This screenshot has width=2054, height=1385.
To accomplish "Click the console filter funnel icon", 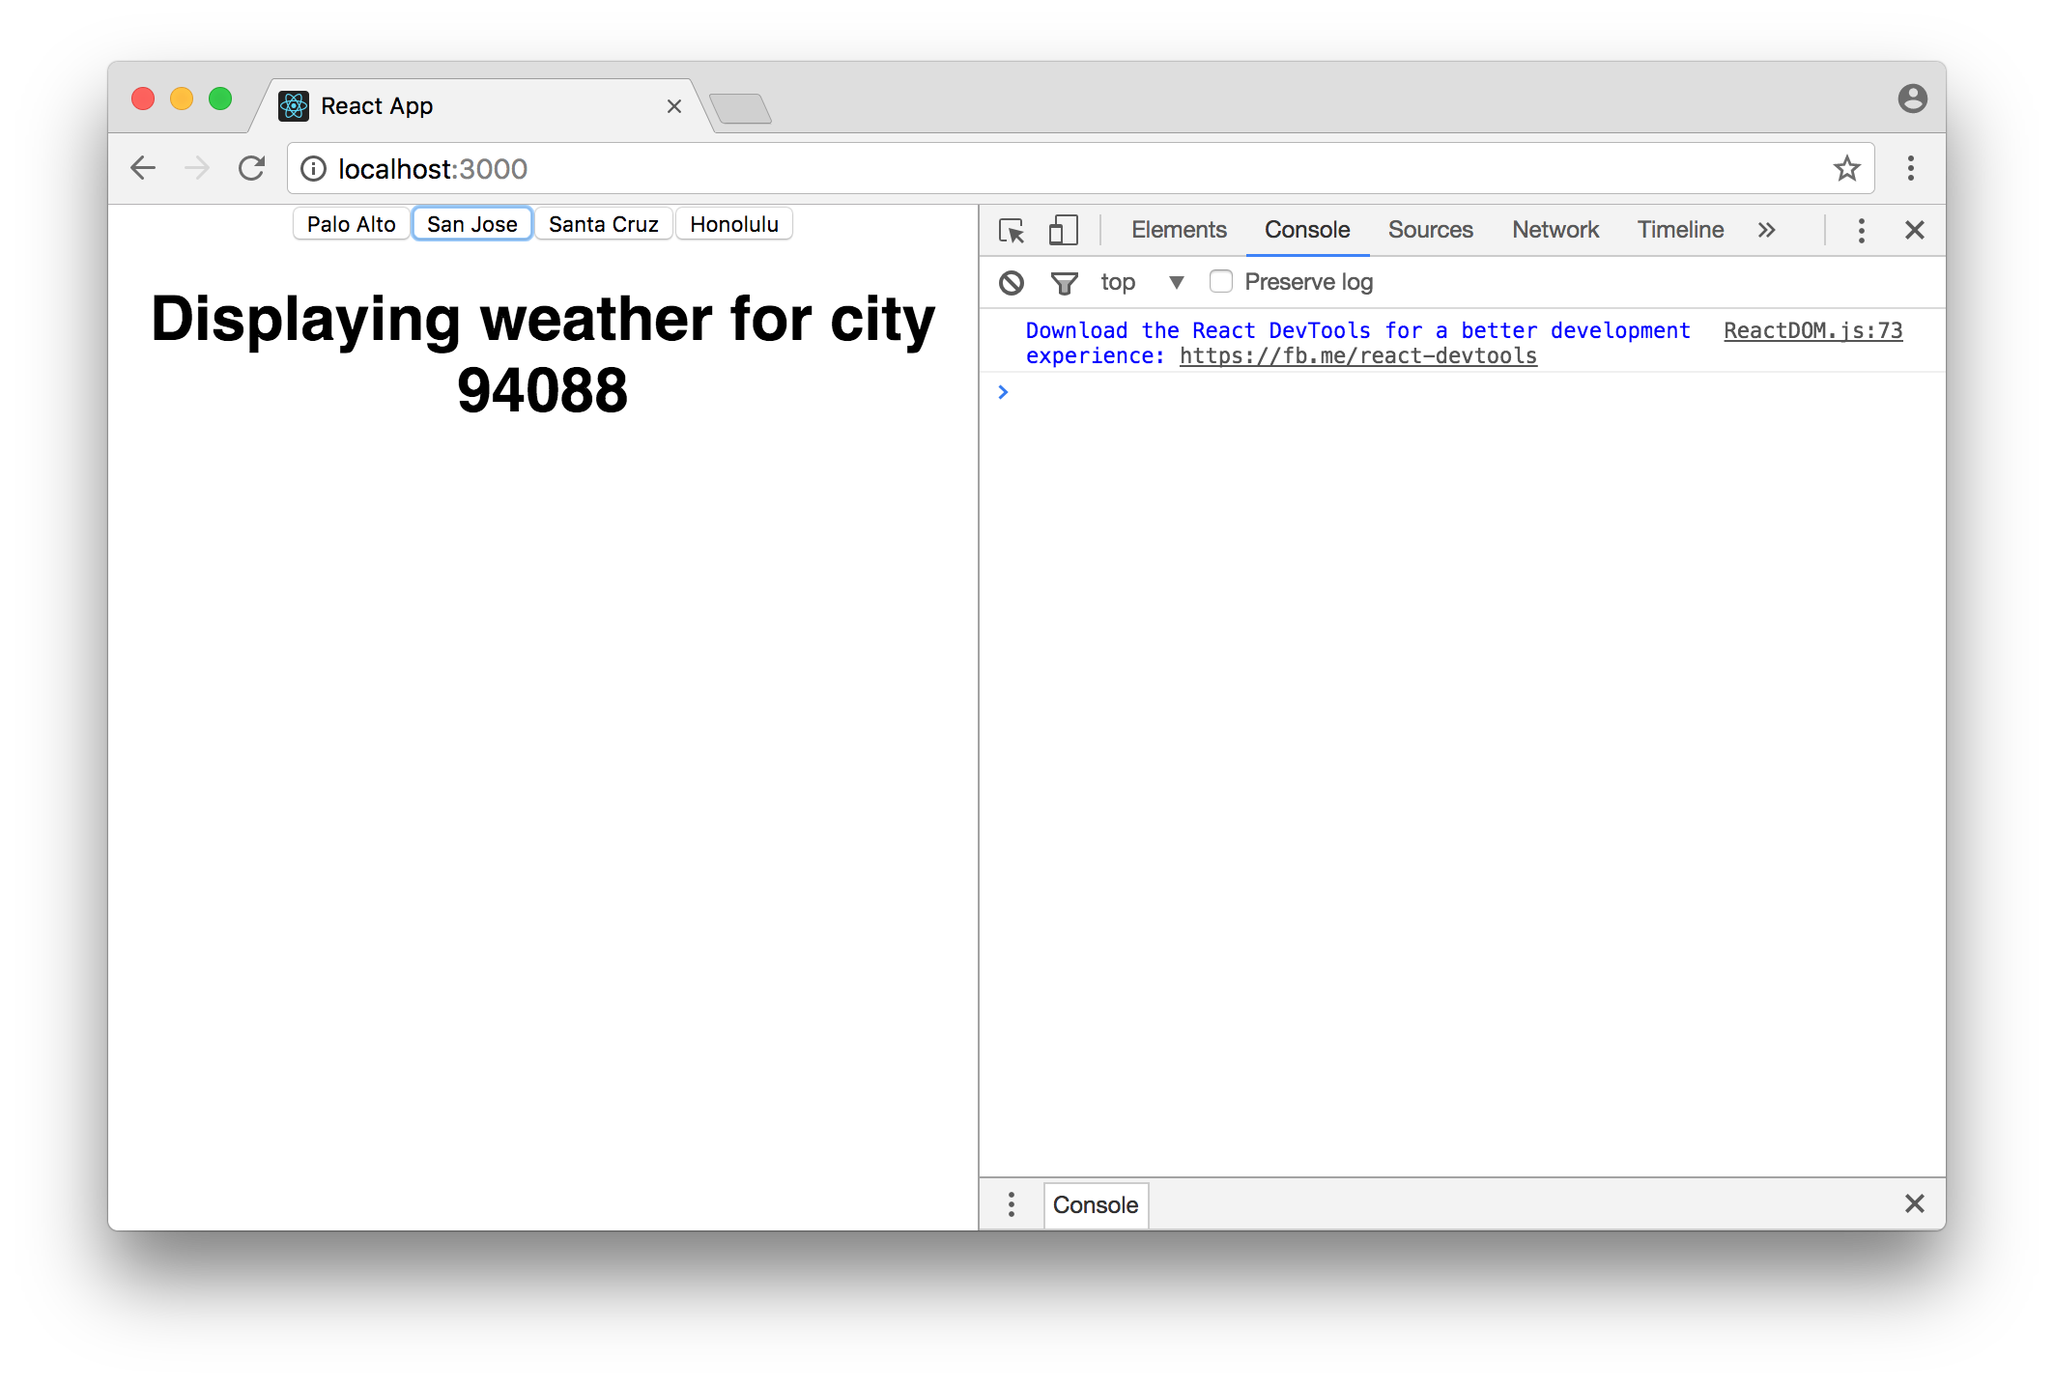I will tap(1064, 282).
